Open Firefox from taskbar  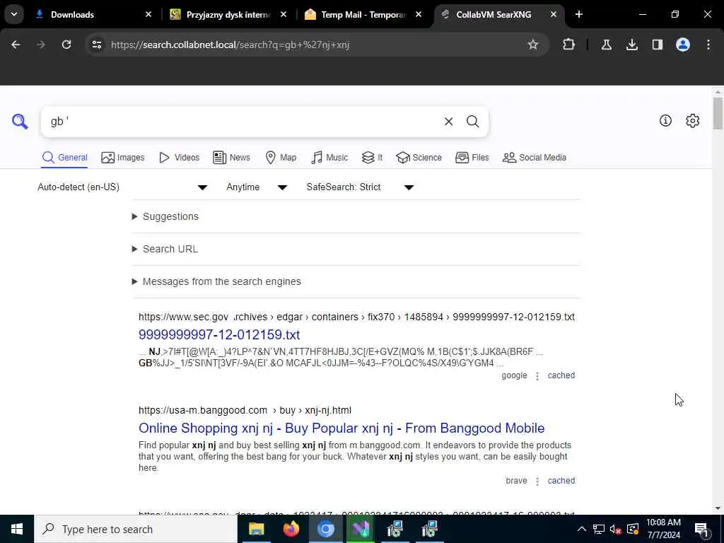[291, 529]
